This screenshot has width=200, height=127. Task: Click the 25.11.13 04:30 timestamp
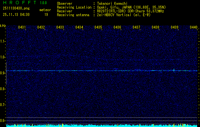(16, 15)
